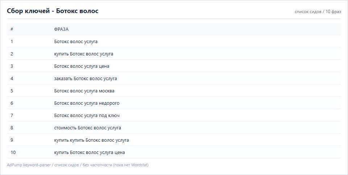This screenshot has height=175, width=348.
Task: Click the "ФРАЗА" column header
Action: 61,29
